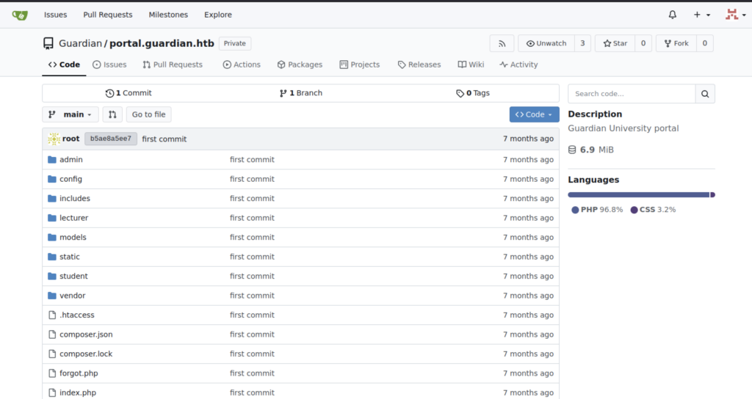Focus the Search code input field
Viewport: 752px width, 399px height.
pos(632,94)
